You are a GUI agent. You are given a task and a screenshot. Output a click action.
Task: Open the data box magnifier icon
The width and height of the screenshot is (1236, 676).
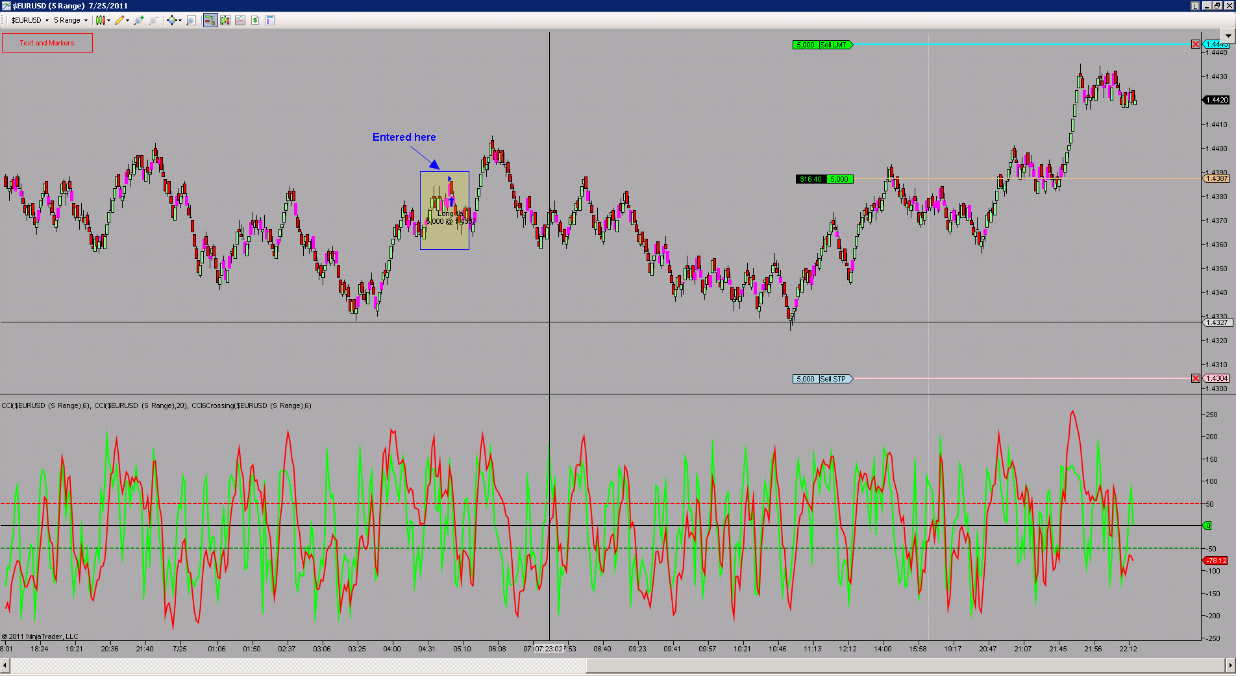pos(191,20)
